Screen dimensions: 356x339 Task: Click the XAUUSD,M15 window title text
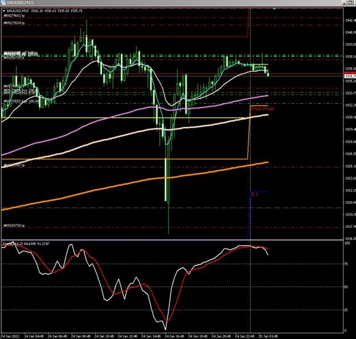(20, 2)
